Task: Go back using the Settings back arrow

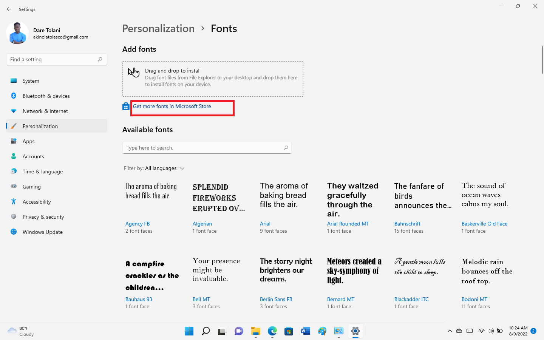Action: (9, 9)
